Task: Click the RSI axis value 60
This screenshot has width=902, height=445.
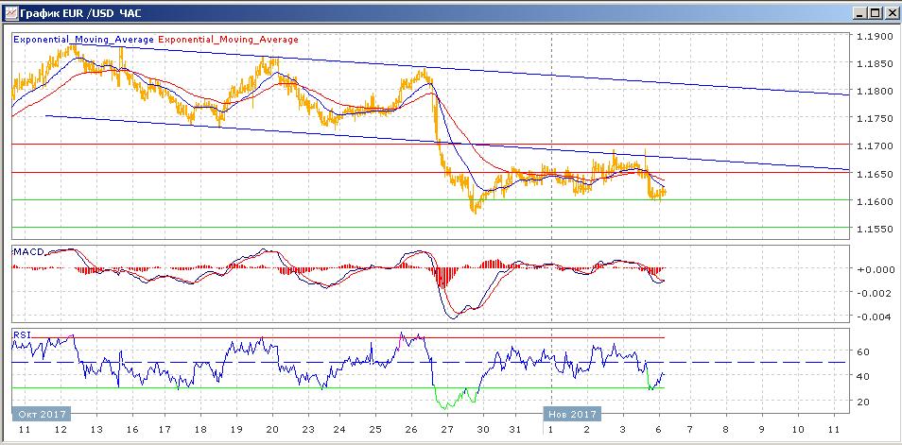Action: tap(863, 351)
